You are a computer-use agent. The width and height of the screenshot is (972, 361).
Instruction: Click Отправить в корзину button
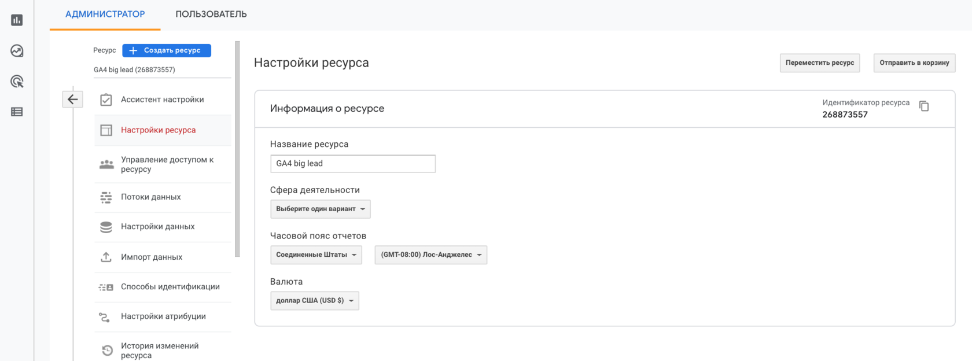click(x=914, y=63)
